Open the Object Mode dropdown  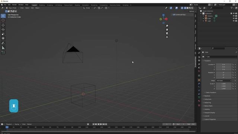pyautogui.click(x=12, y=8)
